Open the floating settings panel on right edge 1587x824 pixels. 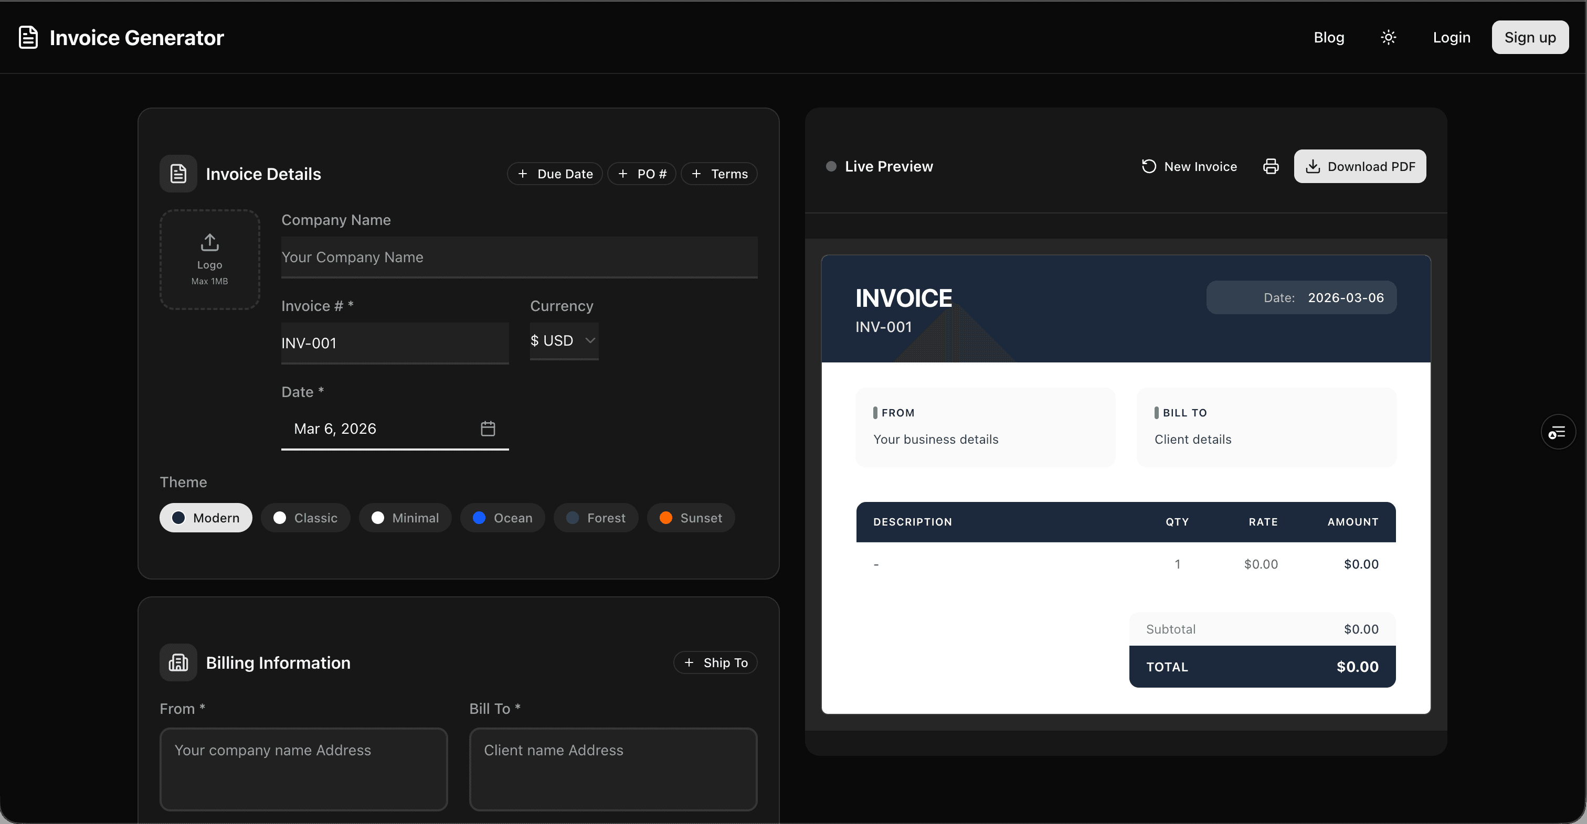(x=1558, y=431)
